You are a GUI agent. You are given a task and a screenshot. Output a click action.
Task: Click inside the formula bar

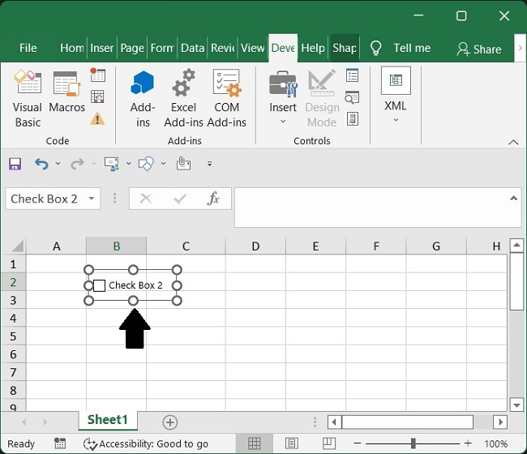tap(371, 208)
